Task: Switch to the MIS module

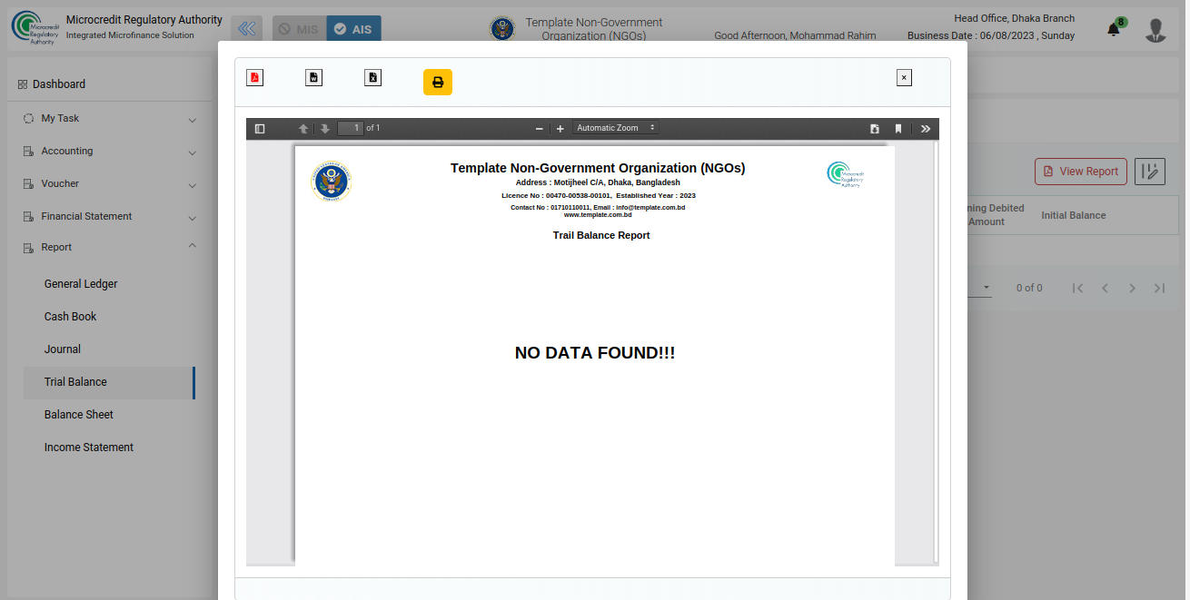Action: 298,29
